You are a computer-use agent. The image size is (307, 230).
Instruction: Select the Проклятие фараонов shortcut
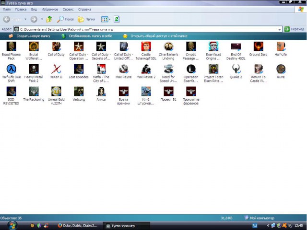191,92
